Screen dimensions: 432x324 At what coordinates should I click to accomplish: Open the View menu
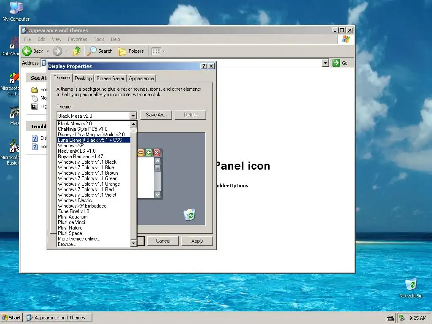tap(57, 39)
